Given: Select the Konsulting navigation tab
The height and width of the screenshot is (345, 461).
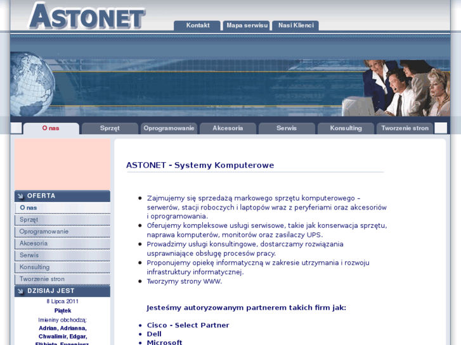Looking at the screenshot, I should pyautogui.click(x=346, y=129).
